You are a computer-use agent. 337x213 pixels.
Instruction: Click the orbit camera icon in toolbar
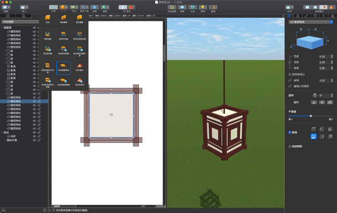click(x=172, y=7)
